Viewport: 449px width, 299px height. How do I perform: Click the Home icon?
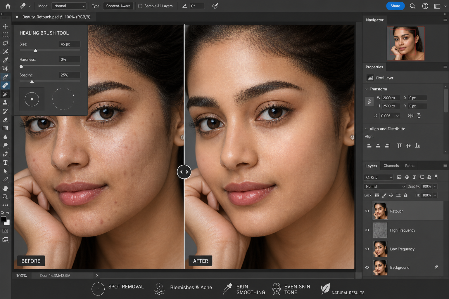[x=8, y=6]
